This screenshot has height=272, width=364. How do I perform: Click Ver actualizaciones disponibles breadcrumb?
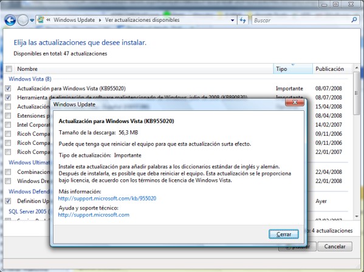[142, 20]
